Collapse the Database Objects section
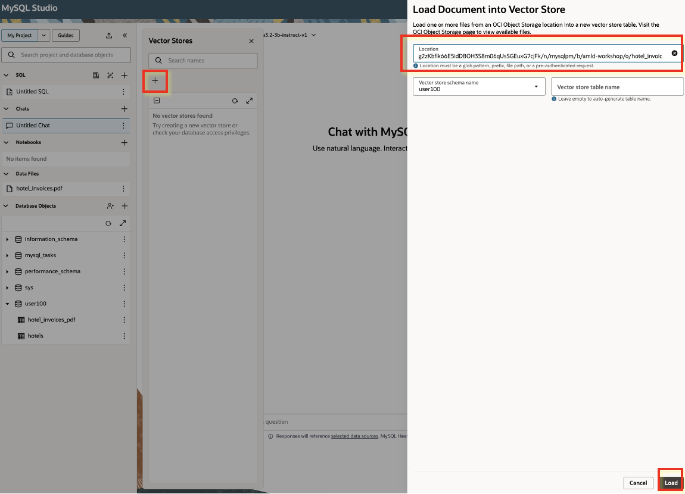The width and height of the screenshot is (685, 494). click(6, 206)
